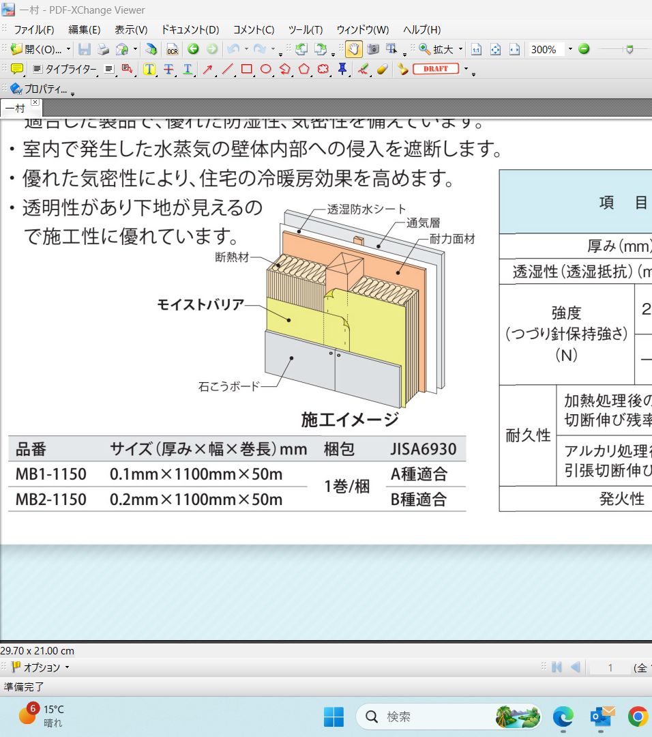Activate the Highlight text tool
652x737 pixels.
149,69
